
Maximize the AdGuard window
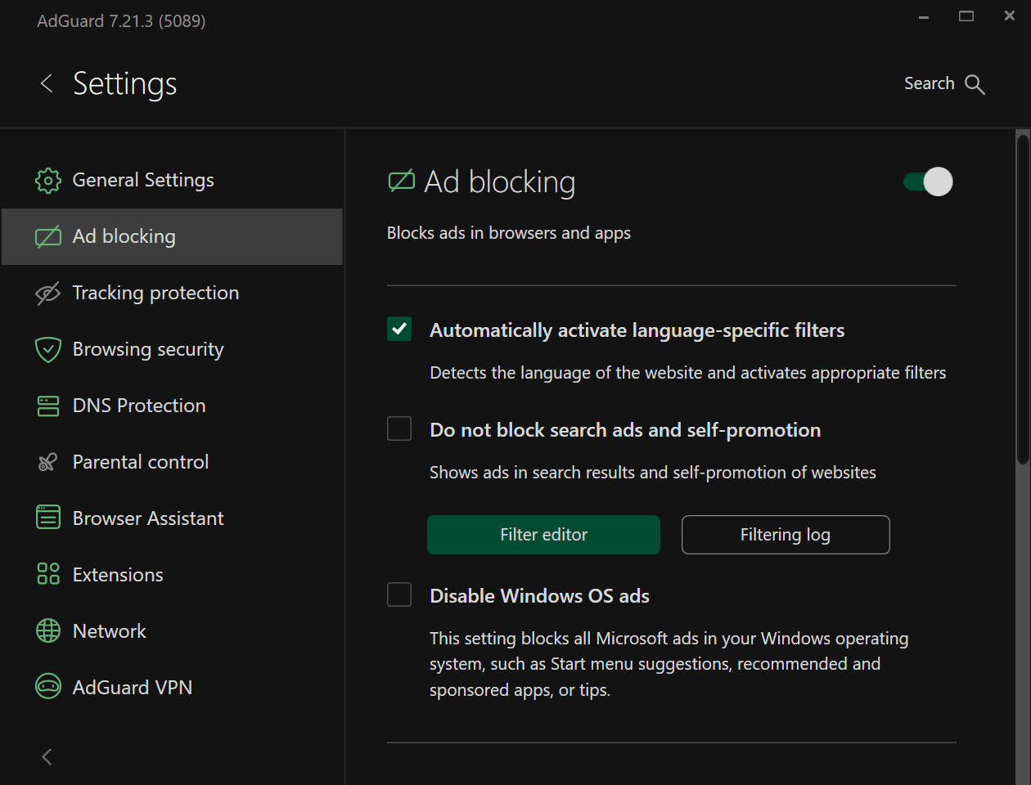tap(966, 16)
